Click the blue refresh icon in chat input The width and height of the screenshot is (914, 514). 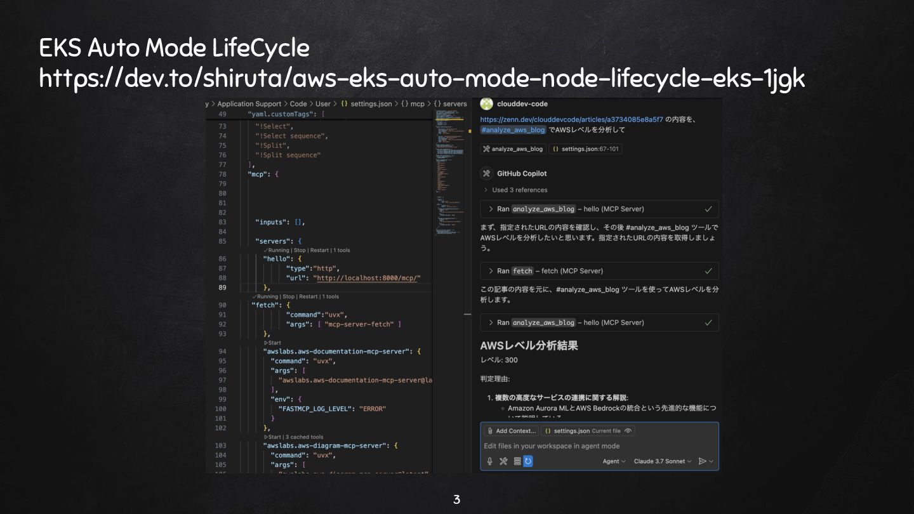[528, 461]
